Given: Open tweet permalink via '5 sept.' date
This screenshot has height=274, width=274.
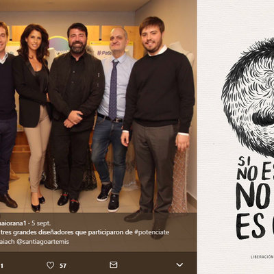Looking at the screenshot, I should point(41,223).
